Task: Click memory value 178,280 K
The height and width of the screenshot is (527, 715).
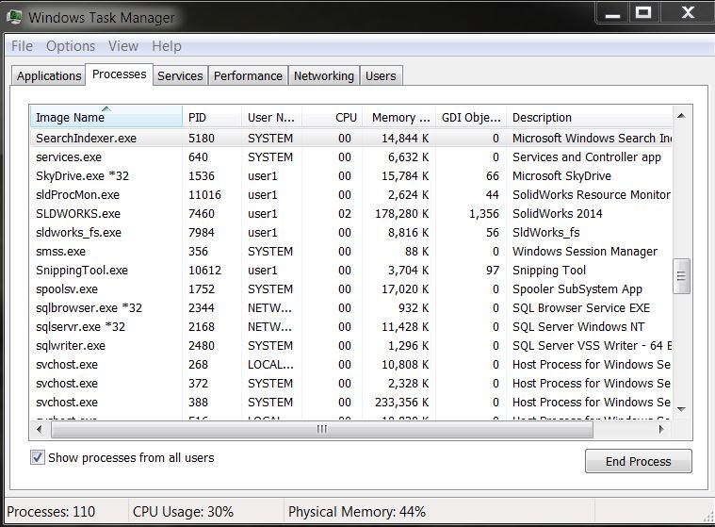Action: (x=401, y=214)
